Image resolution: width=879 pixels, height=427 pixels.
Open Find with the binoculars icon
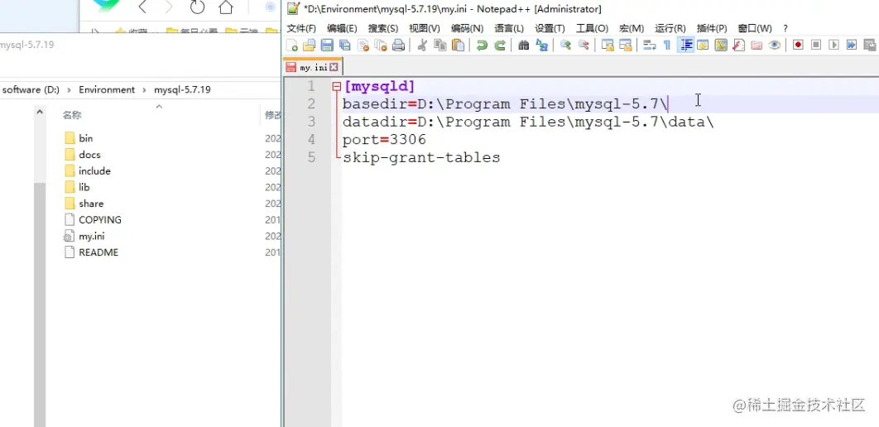click(x=524, y=46)
